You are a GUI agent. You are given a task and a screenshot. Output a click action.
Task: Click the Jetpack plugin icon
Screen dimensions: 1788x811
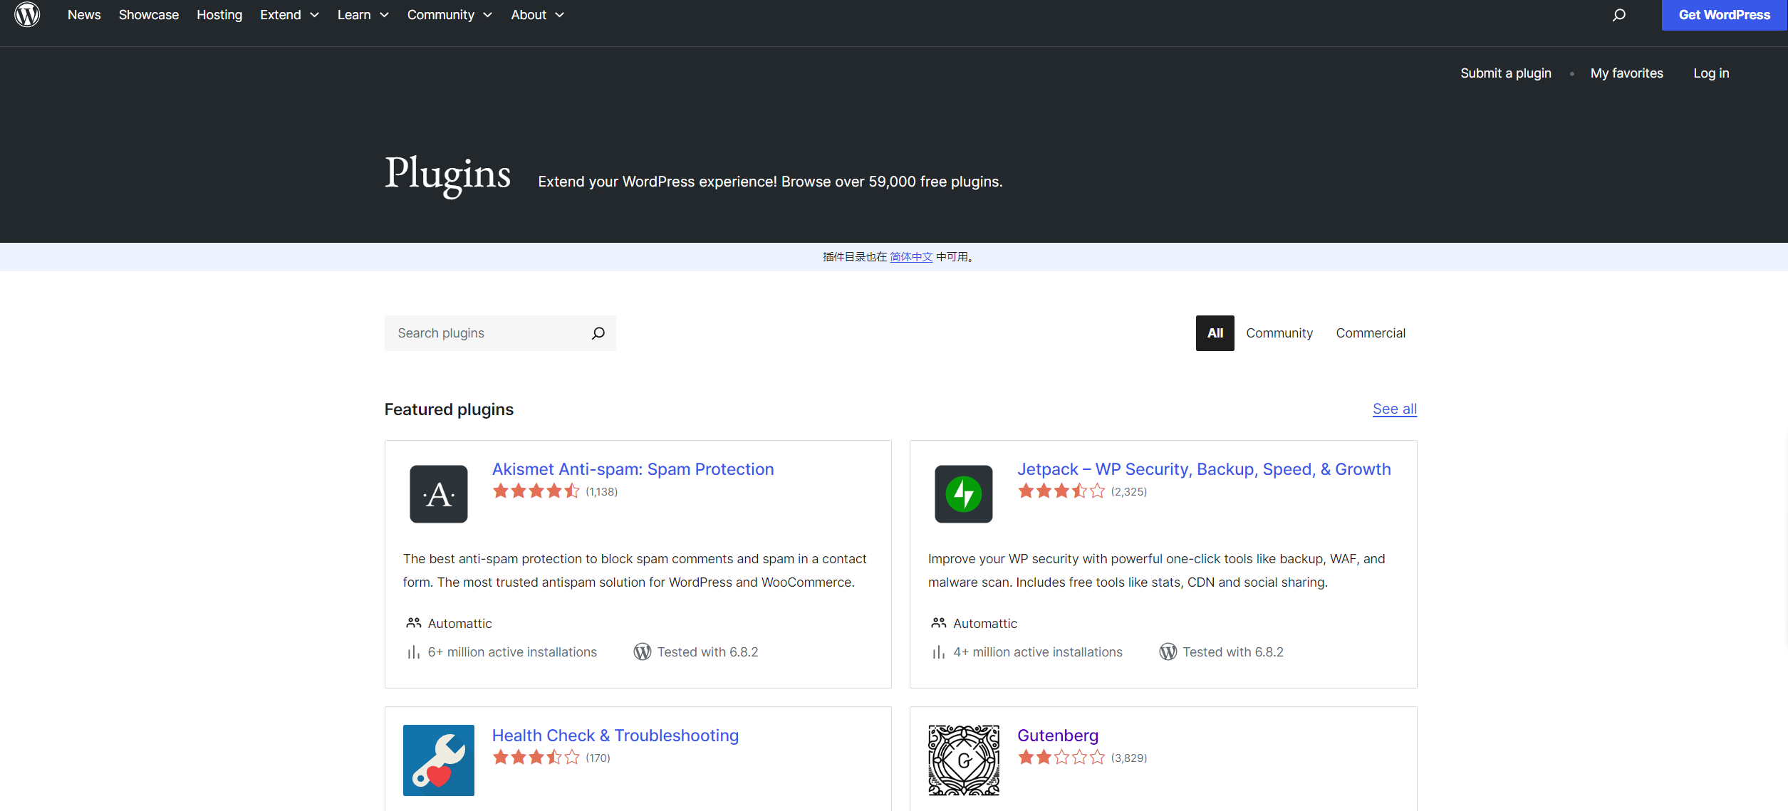coord(963,493)
